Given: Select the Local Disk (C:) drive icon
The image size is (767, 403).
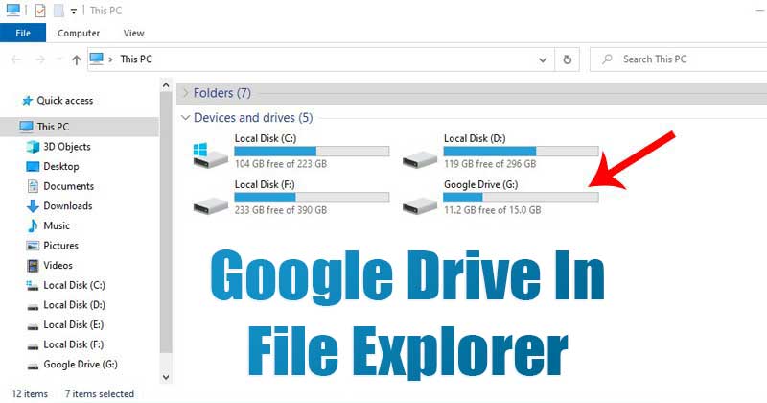Looking at the screenshot, I should pos(210,155).
